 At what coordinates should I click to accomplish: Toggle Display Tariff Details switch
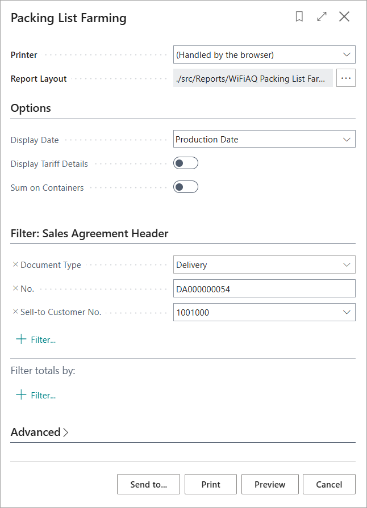click(185, 163)
